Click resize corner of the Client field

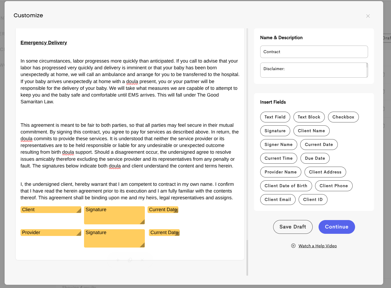point(79,211)
